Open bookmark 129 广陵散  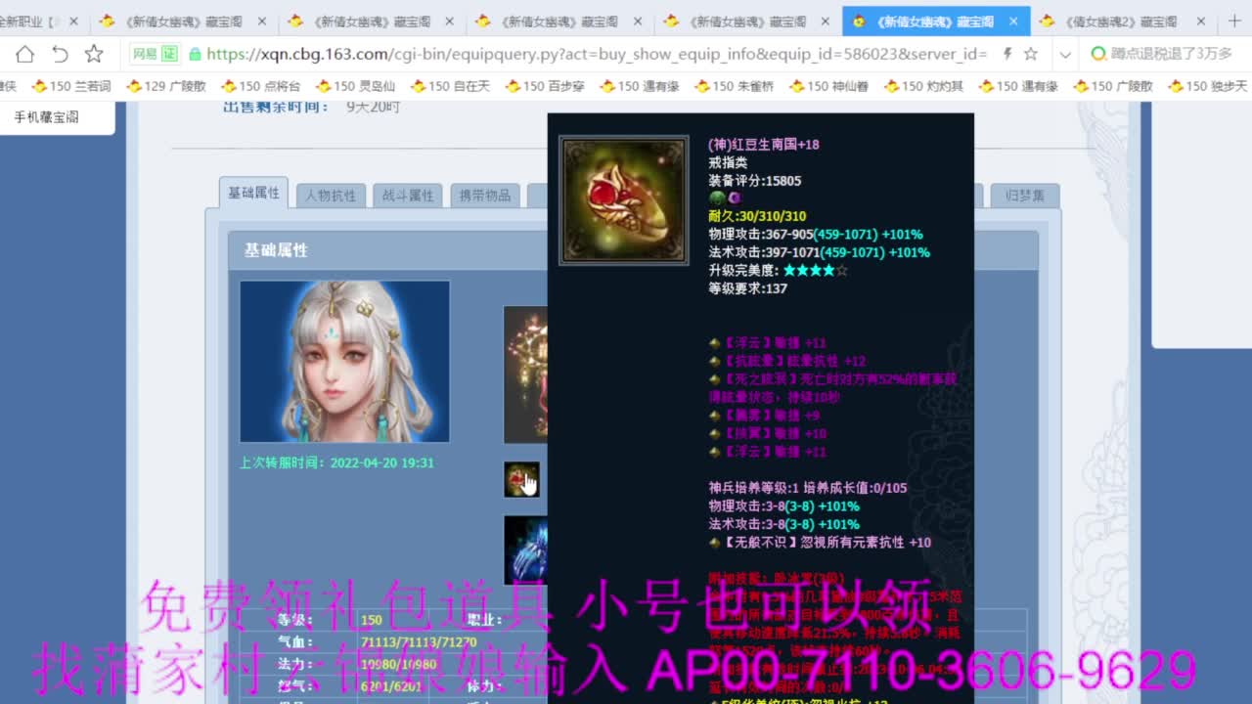tap(165, 86)
